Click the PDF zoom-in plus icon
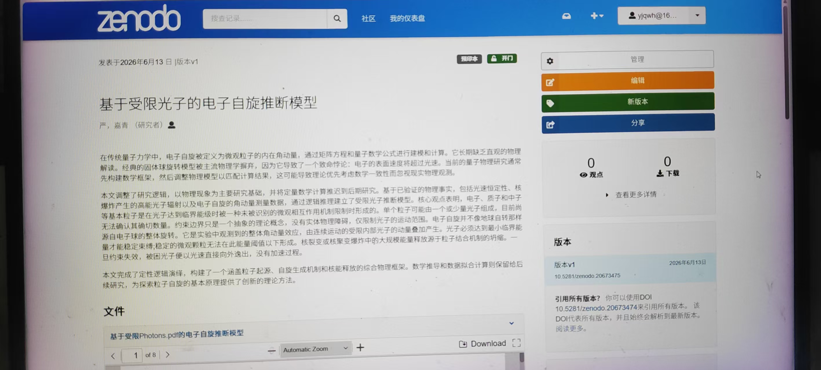The image size is (821, 370). [x=360, y=347]
